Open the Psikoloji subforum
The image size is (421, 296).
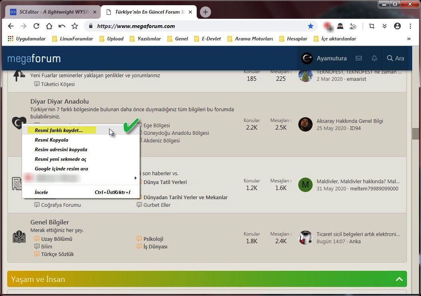point(153,239)
